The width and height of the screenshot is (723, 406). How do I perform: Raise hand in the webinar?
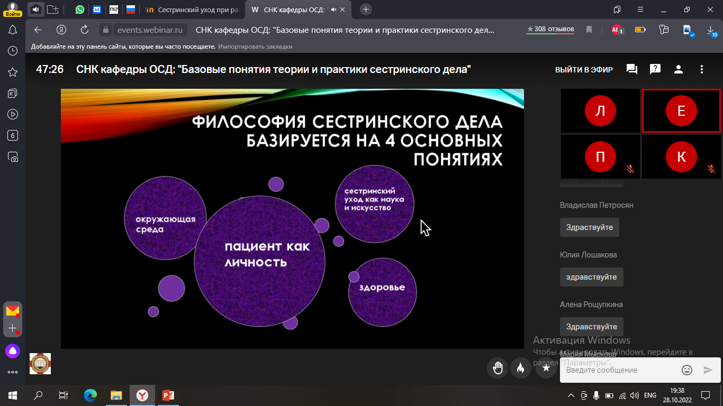pos(498,368)
